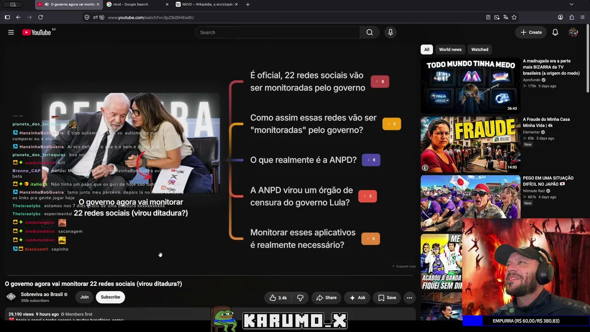Image resolution: width=590 pixels, height=332 pixels.
Task: Open the Create menu button
Action: [531, 32]
